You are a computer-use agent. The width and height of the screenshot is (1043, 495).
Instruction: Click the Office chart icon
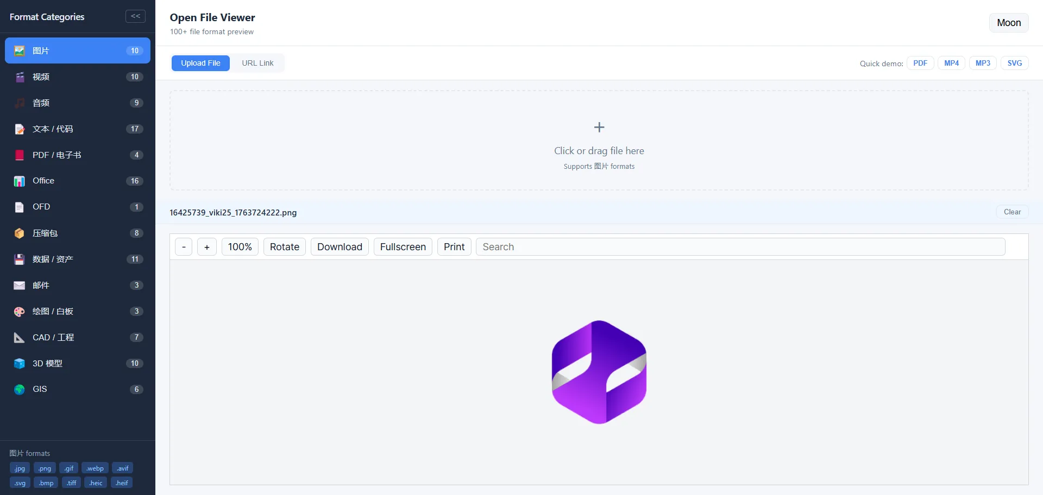[x=20, y=181]
